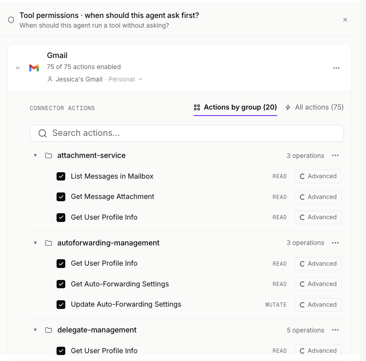Click the autoforwarding-management group name
The width and height of the screenshot is (366, 361).
109,243
